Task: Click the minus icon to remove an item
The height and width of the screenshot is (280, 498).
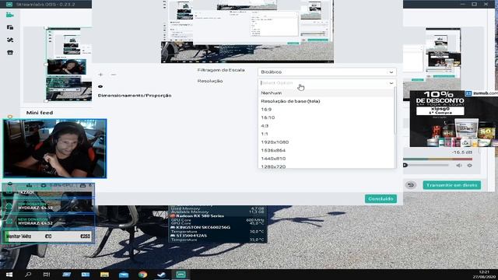Action: pos(114,75)
